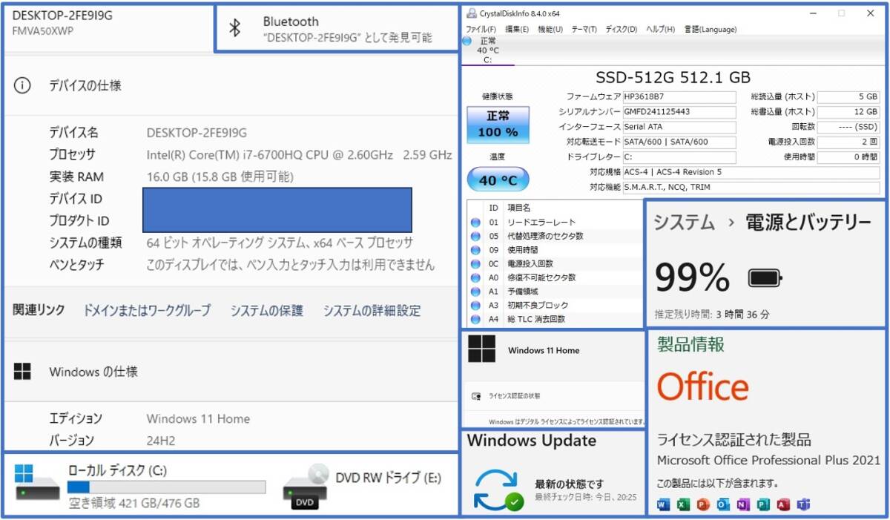Viewport: 890px width, 520px height.
Task: Click the Word icon in Office product info
Action: click(663, 504)
